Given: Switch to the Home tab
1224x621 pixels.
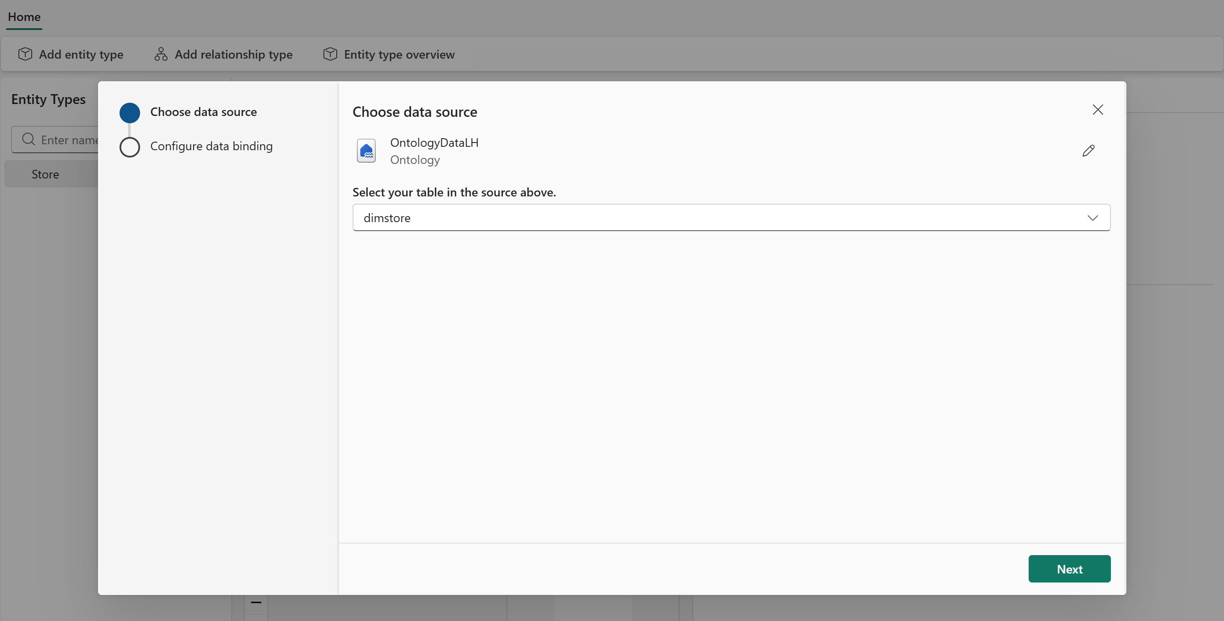Looking at the screenshot, I should (x=24, y=17).
